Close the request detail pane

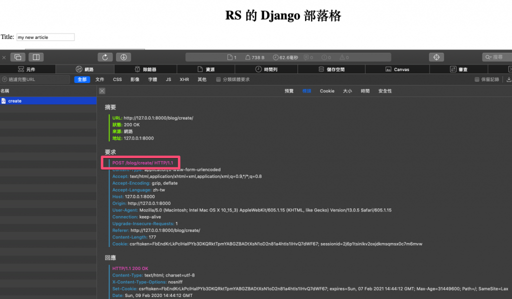pos(102,91)
